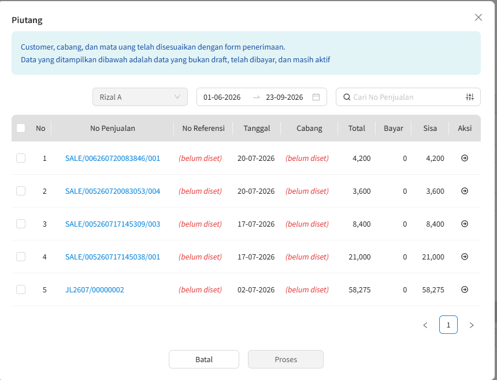497x380 pixels.
Task: Open sale link SALE/005260720083053/004
Action: (x=113, y=191)
